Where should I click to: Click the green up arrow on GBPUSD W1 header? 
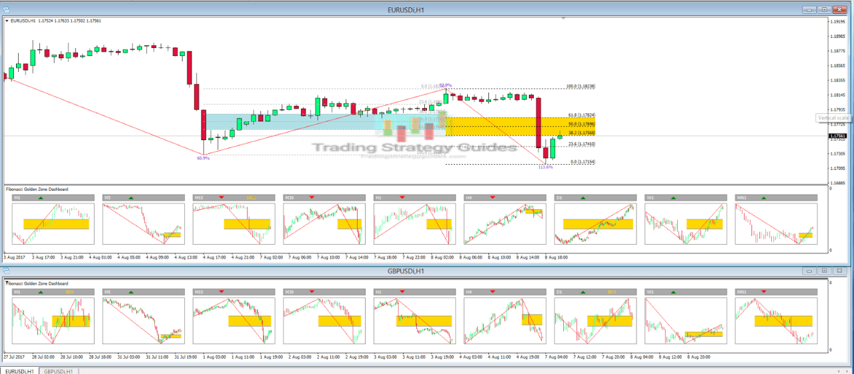tap(673, 292)
